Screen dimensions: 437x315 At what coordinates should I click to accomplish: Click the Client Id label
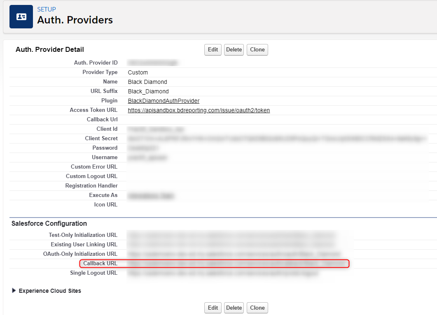click(107, 129)
